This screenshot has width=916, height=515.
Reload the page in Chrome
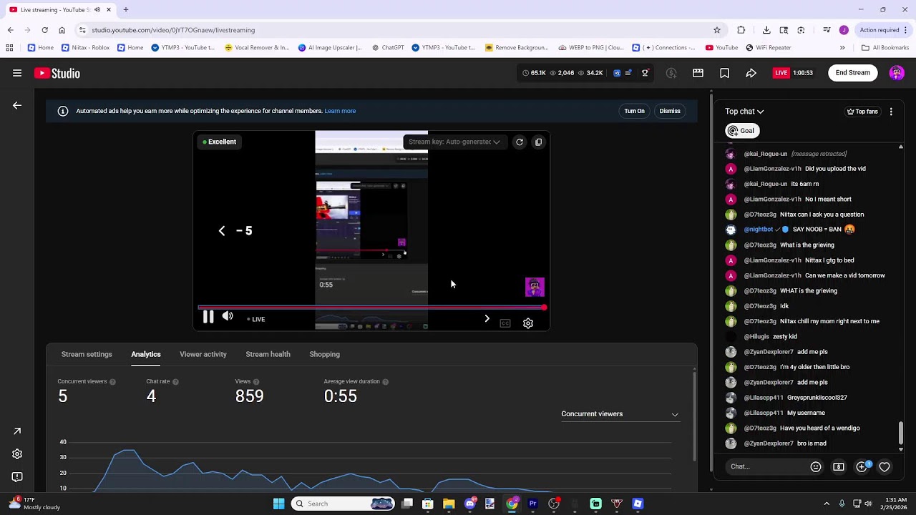44,30
